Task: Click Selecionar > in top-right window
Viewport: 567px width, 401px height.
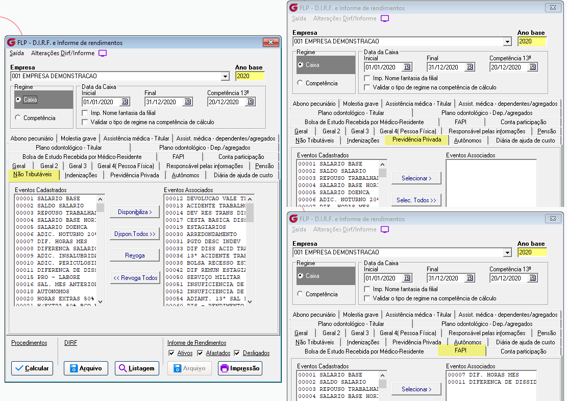Action: pyautogui.click(x=416, y=178)
